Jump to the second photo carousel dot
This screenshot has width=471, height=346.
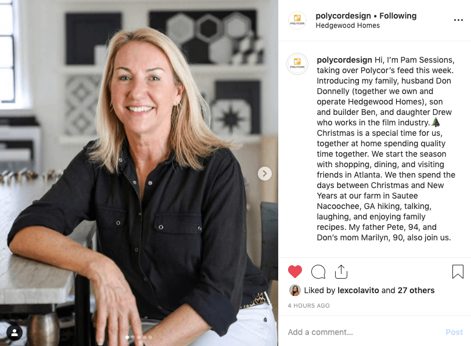pos(133,337)
